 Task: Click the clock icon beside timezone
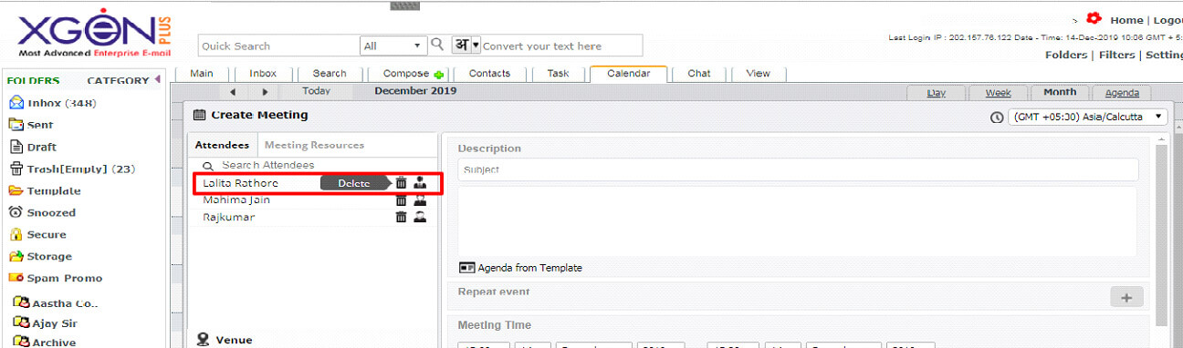click(x=997, y=118)
